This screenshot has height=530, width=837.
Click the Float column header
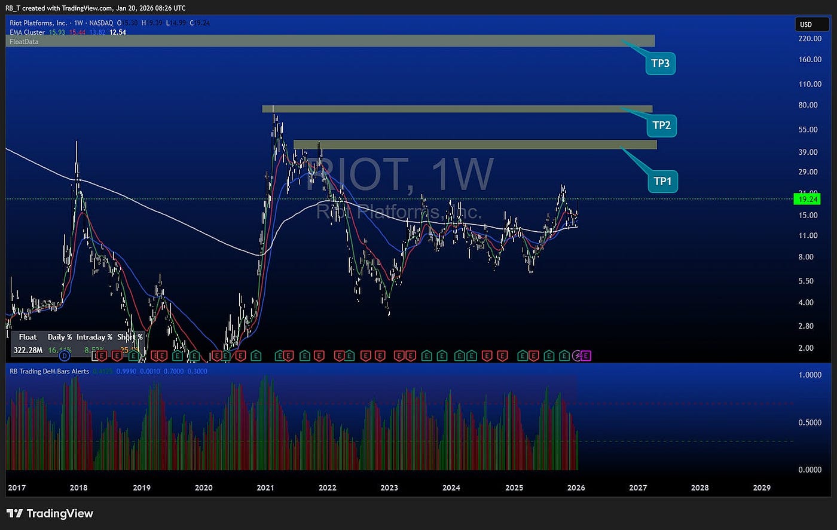(28, 338)
